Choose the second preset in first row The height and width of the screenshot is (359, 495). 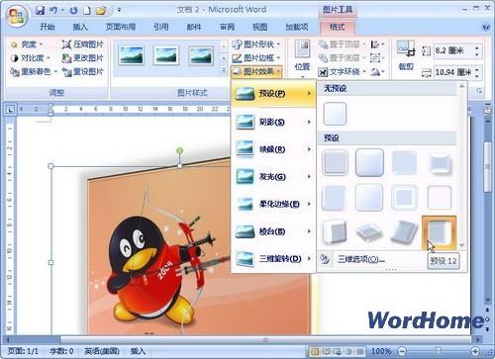tap(369, 162)
